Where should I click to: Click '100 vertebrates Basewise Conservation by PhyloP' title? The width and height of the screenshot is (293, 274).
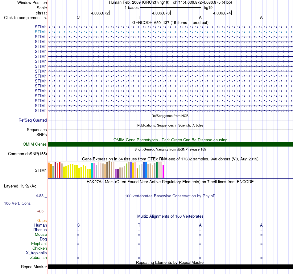(170, 196)
